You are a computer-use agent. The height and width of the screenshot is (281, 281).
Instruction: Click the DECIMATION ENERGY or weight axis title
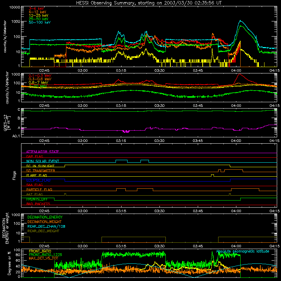coord(5,228)
